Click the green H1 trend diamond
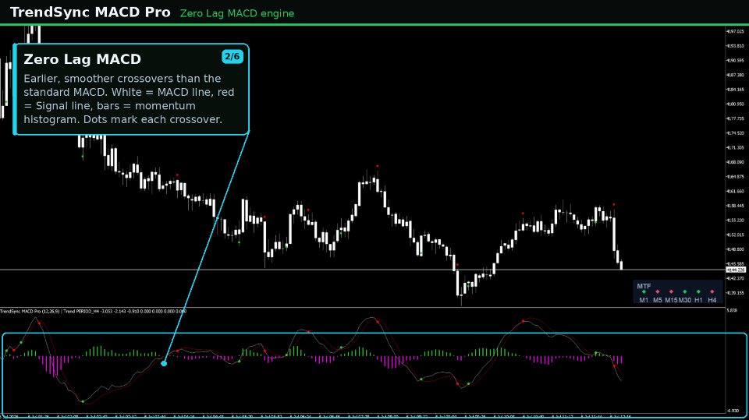Screen dimensions: 749x420 click(698, 291)
